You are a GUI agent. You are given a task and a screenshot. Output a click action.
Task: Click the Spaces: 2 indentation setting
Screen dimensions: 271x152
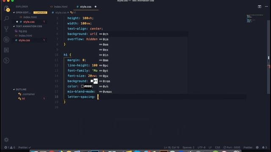188,147
